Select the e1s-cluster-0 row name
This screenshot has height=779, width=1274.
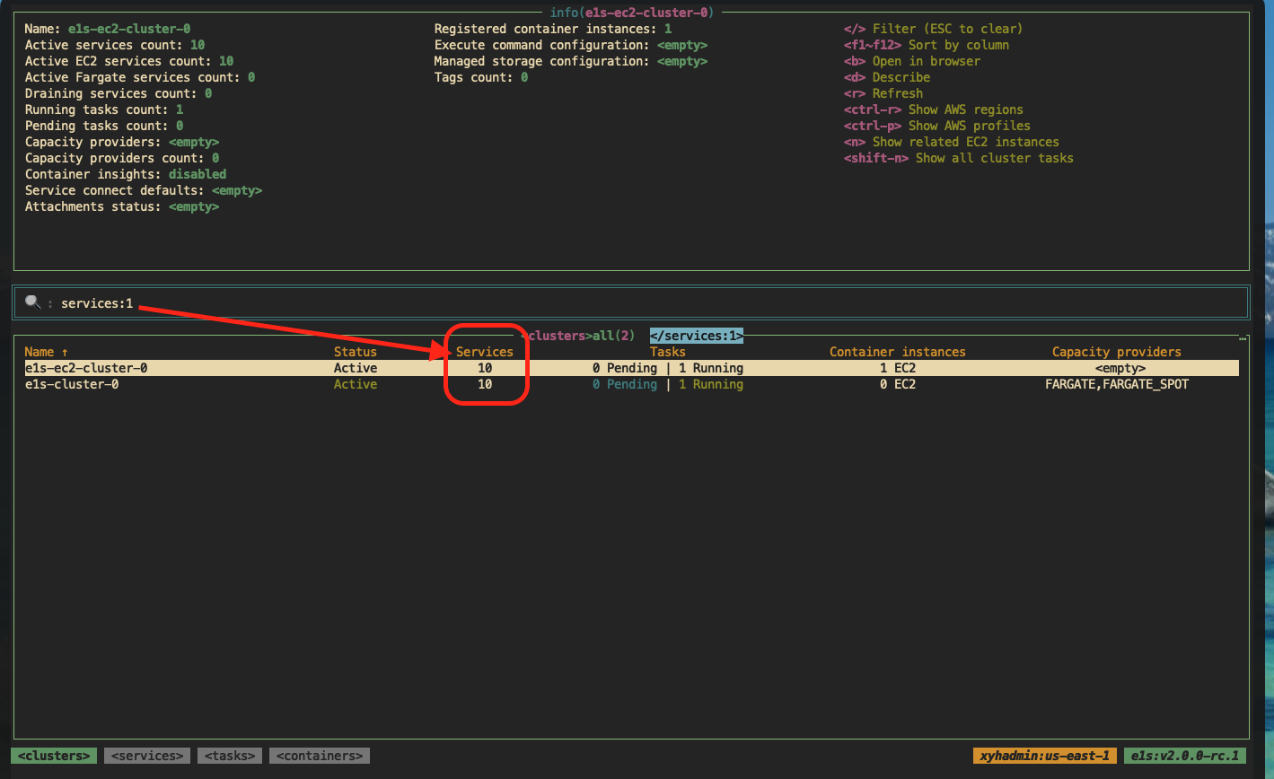click(x=72, y=384)
